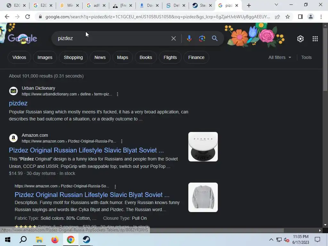Click the browser address bar URL
The image size is (328, 246).
(x=157, y=17)
